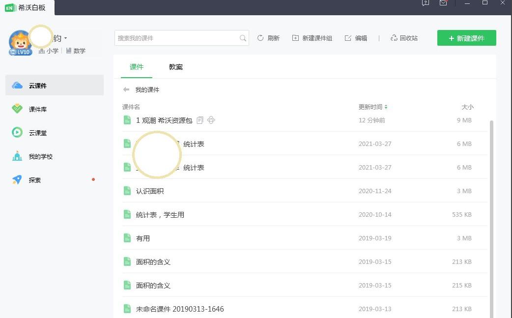
Task: Open the courseware named 认识面积
Action: (x=149, y=191)
